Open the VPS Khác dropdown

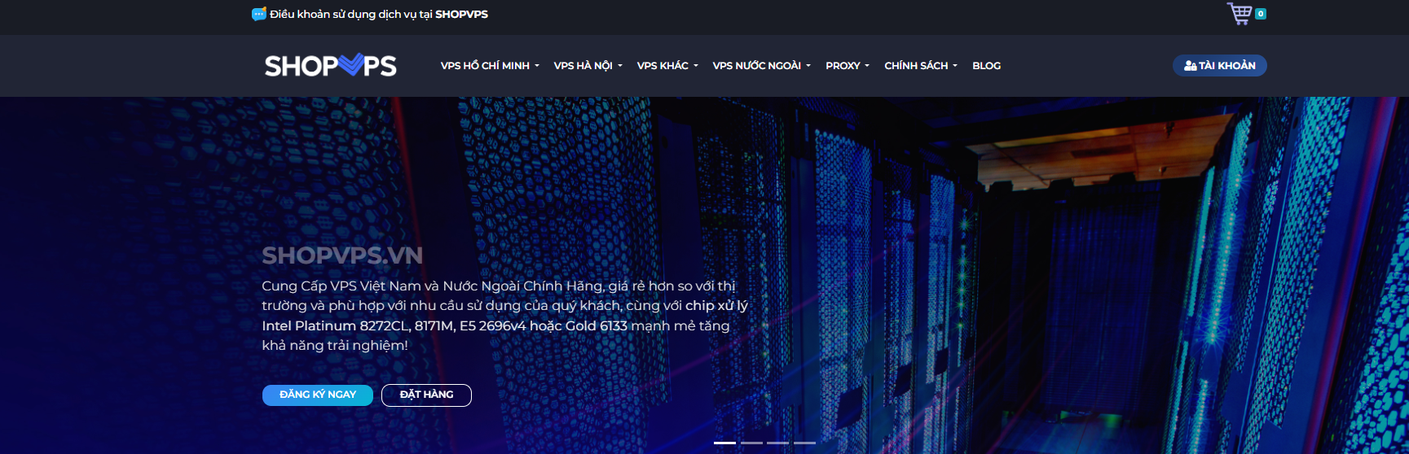point(667,66)
